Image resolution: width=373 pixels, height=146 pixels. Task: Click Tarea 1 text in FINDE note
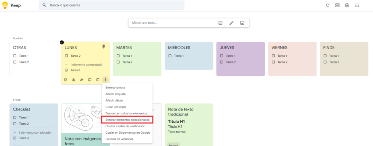tap(334, 56)
